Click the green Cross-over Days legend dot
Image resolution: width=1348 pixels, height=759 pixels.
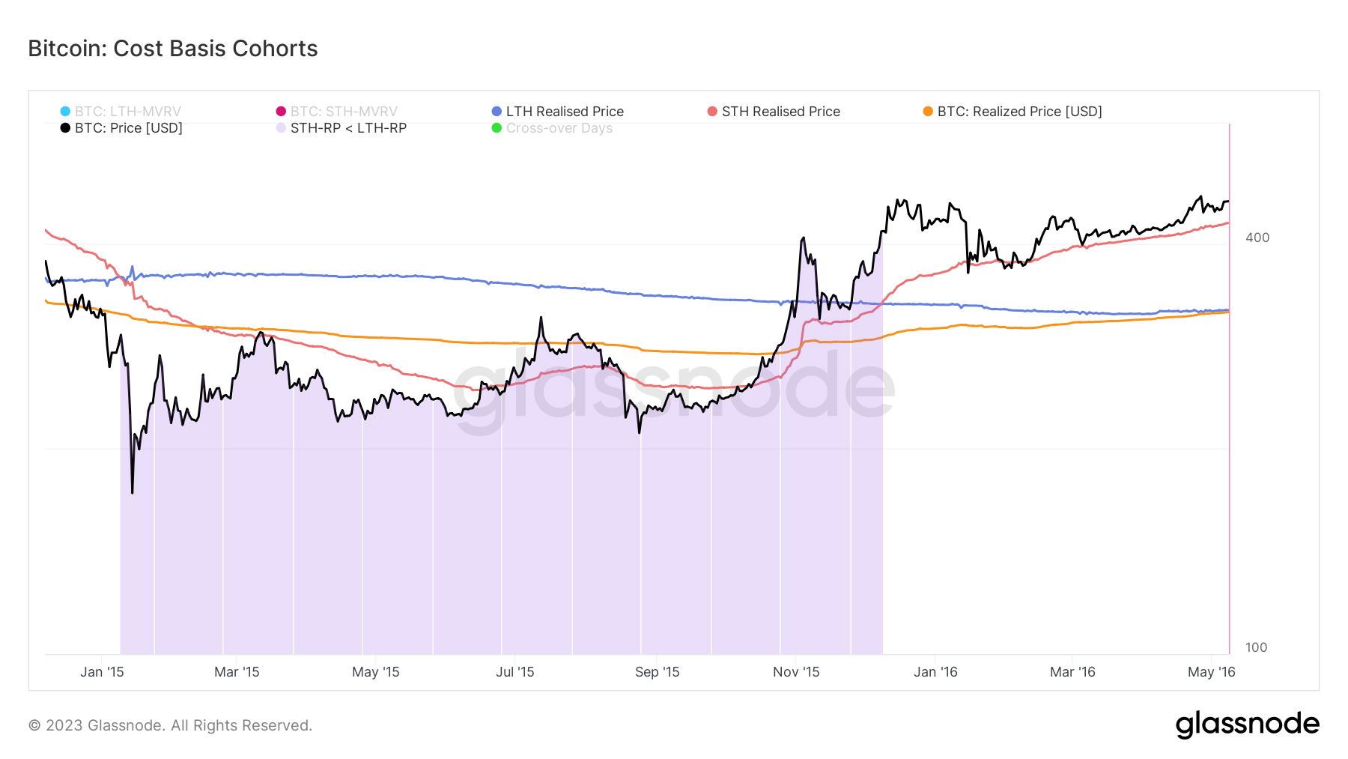pos(497,128)
